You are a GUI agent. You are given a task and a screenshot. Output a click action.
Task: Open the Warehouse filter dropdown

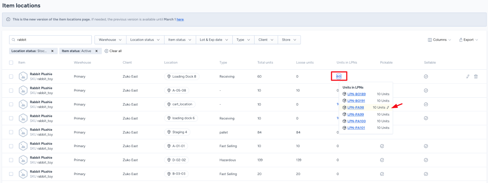pyautogui.click(x=110, y=40)
